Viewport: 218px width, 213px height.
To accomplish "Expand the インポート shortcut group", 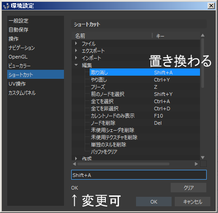I will tap(76, 58).
